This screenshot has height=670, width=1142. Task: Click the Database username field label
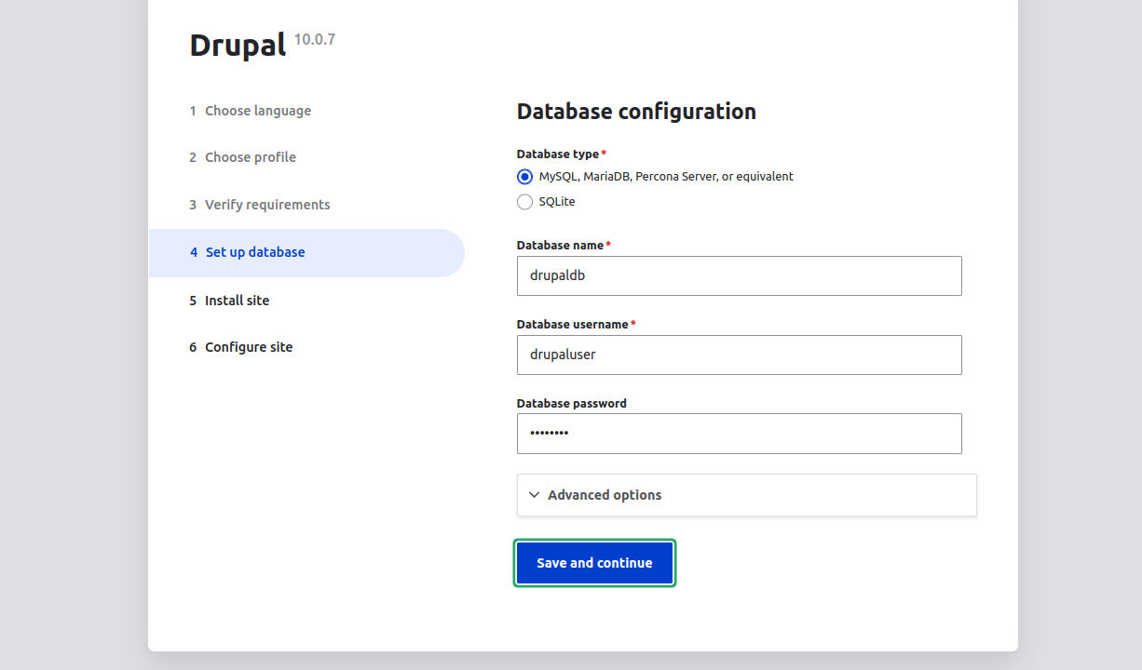coord(572,325)
